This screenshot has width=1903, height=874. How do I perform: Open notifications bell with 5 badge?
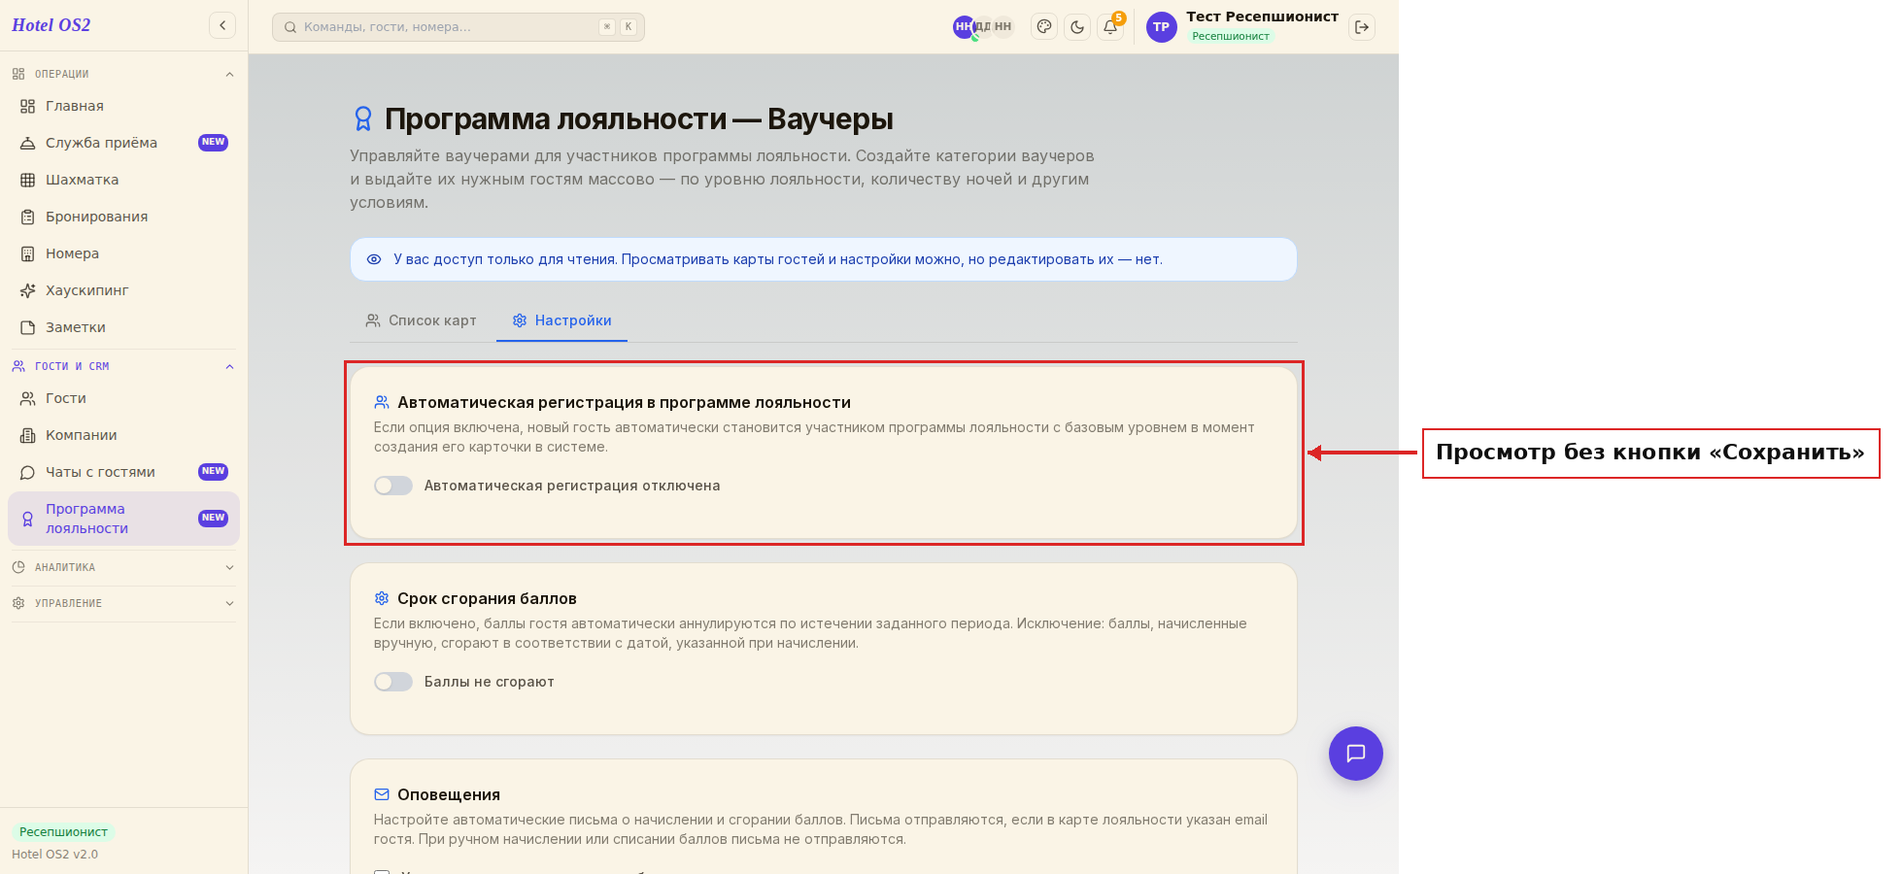pyautogui.click(x=1110, y=27)
